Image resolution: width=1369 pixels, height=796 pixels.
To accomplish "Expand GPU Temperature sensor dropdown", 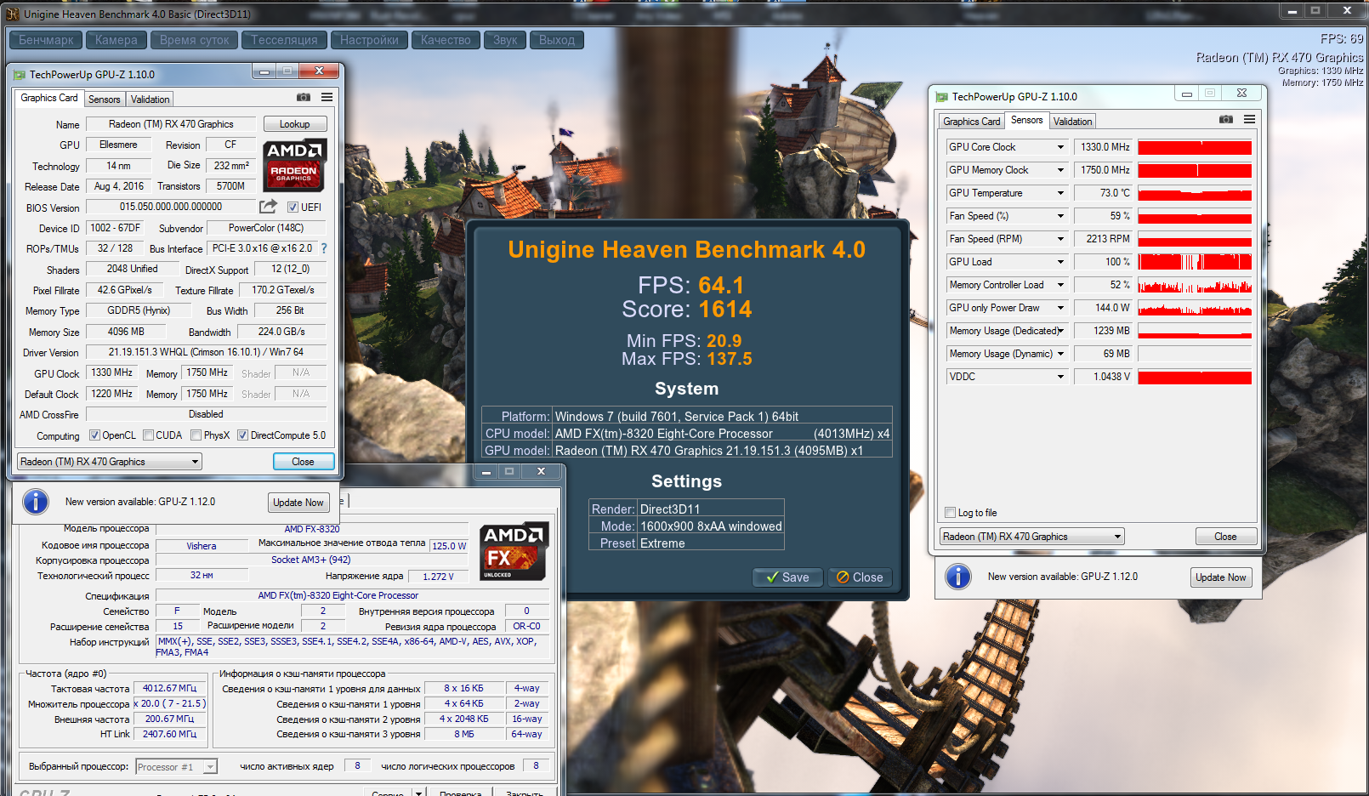I will 1060,193.
